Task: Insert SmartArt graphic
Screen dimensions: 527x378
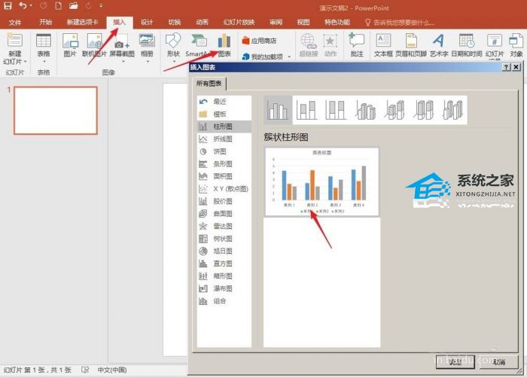Action: pyautogui.click(x=197, y=45)
